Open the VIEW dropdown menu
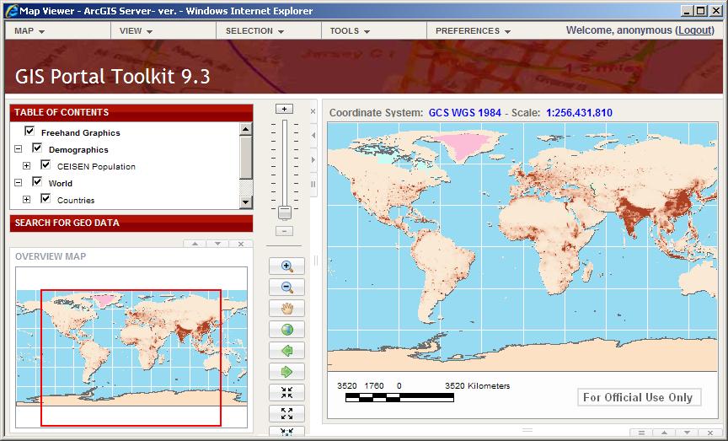The image size is (728, 441). 136,30
